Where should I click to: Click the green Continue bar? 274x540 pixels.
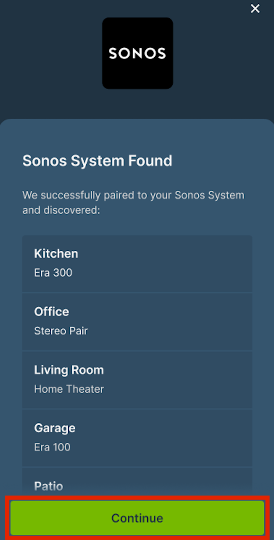pos(137,518)
